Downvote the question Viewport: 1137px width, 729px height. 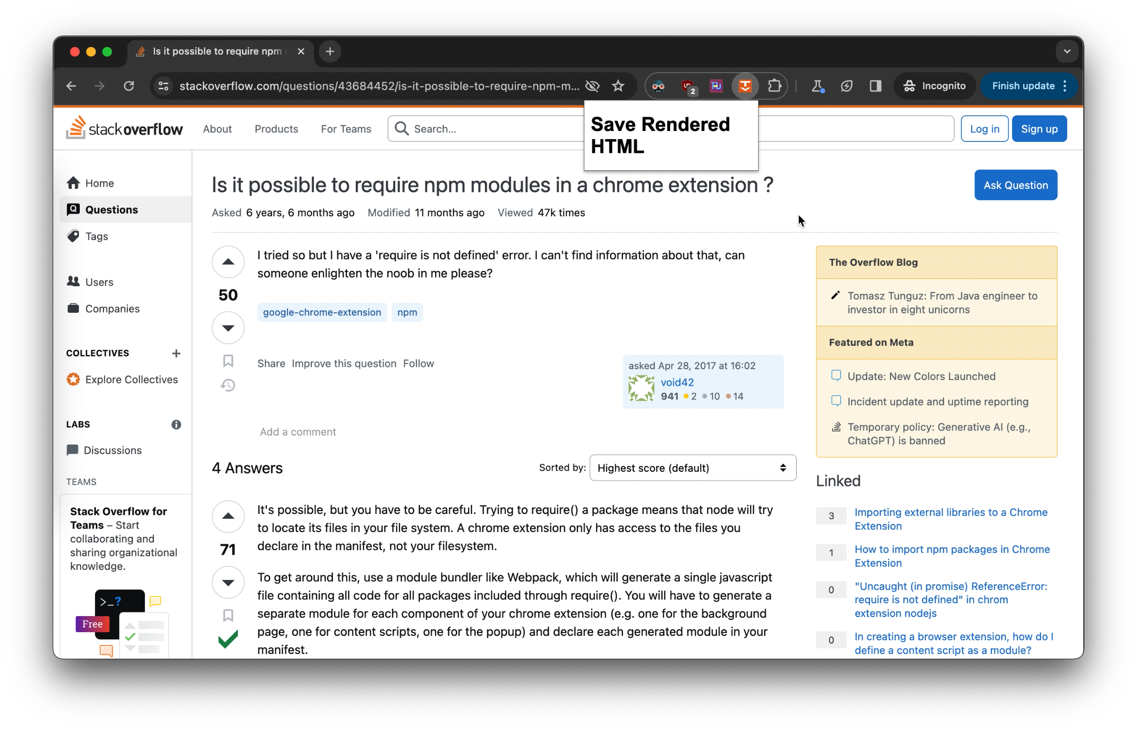point(228,327)
